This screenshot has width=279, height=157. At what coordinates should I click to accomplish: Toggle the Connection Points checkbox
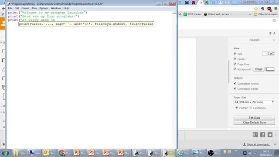point(235,89)
